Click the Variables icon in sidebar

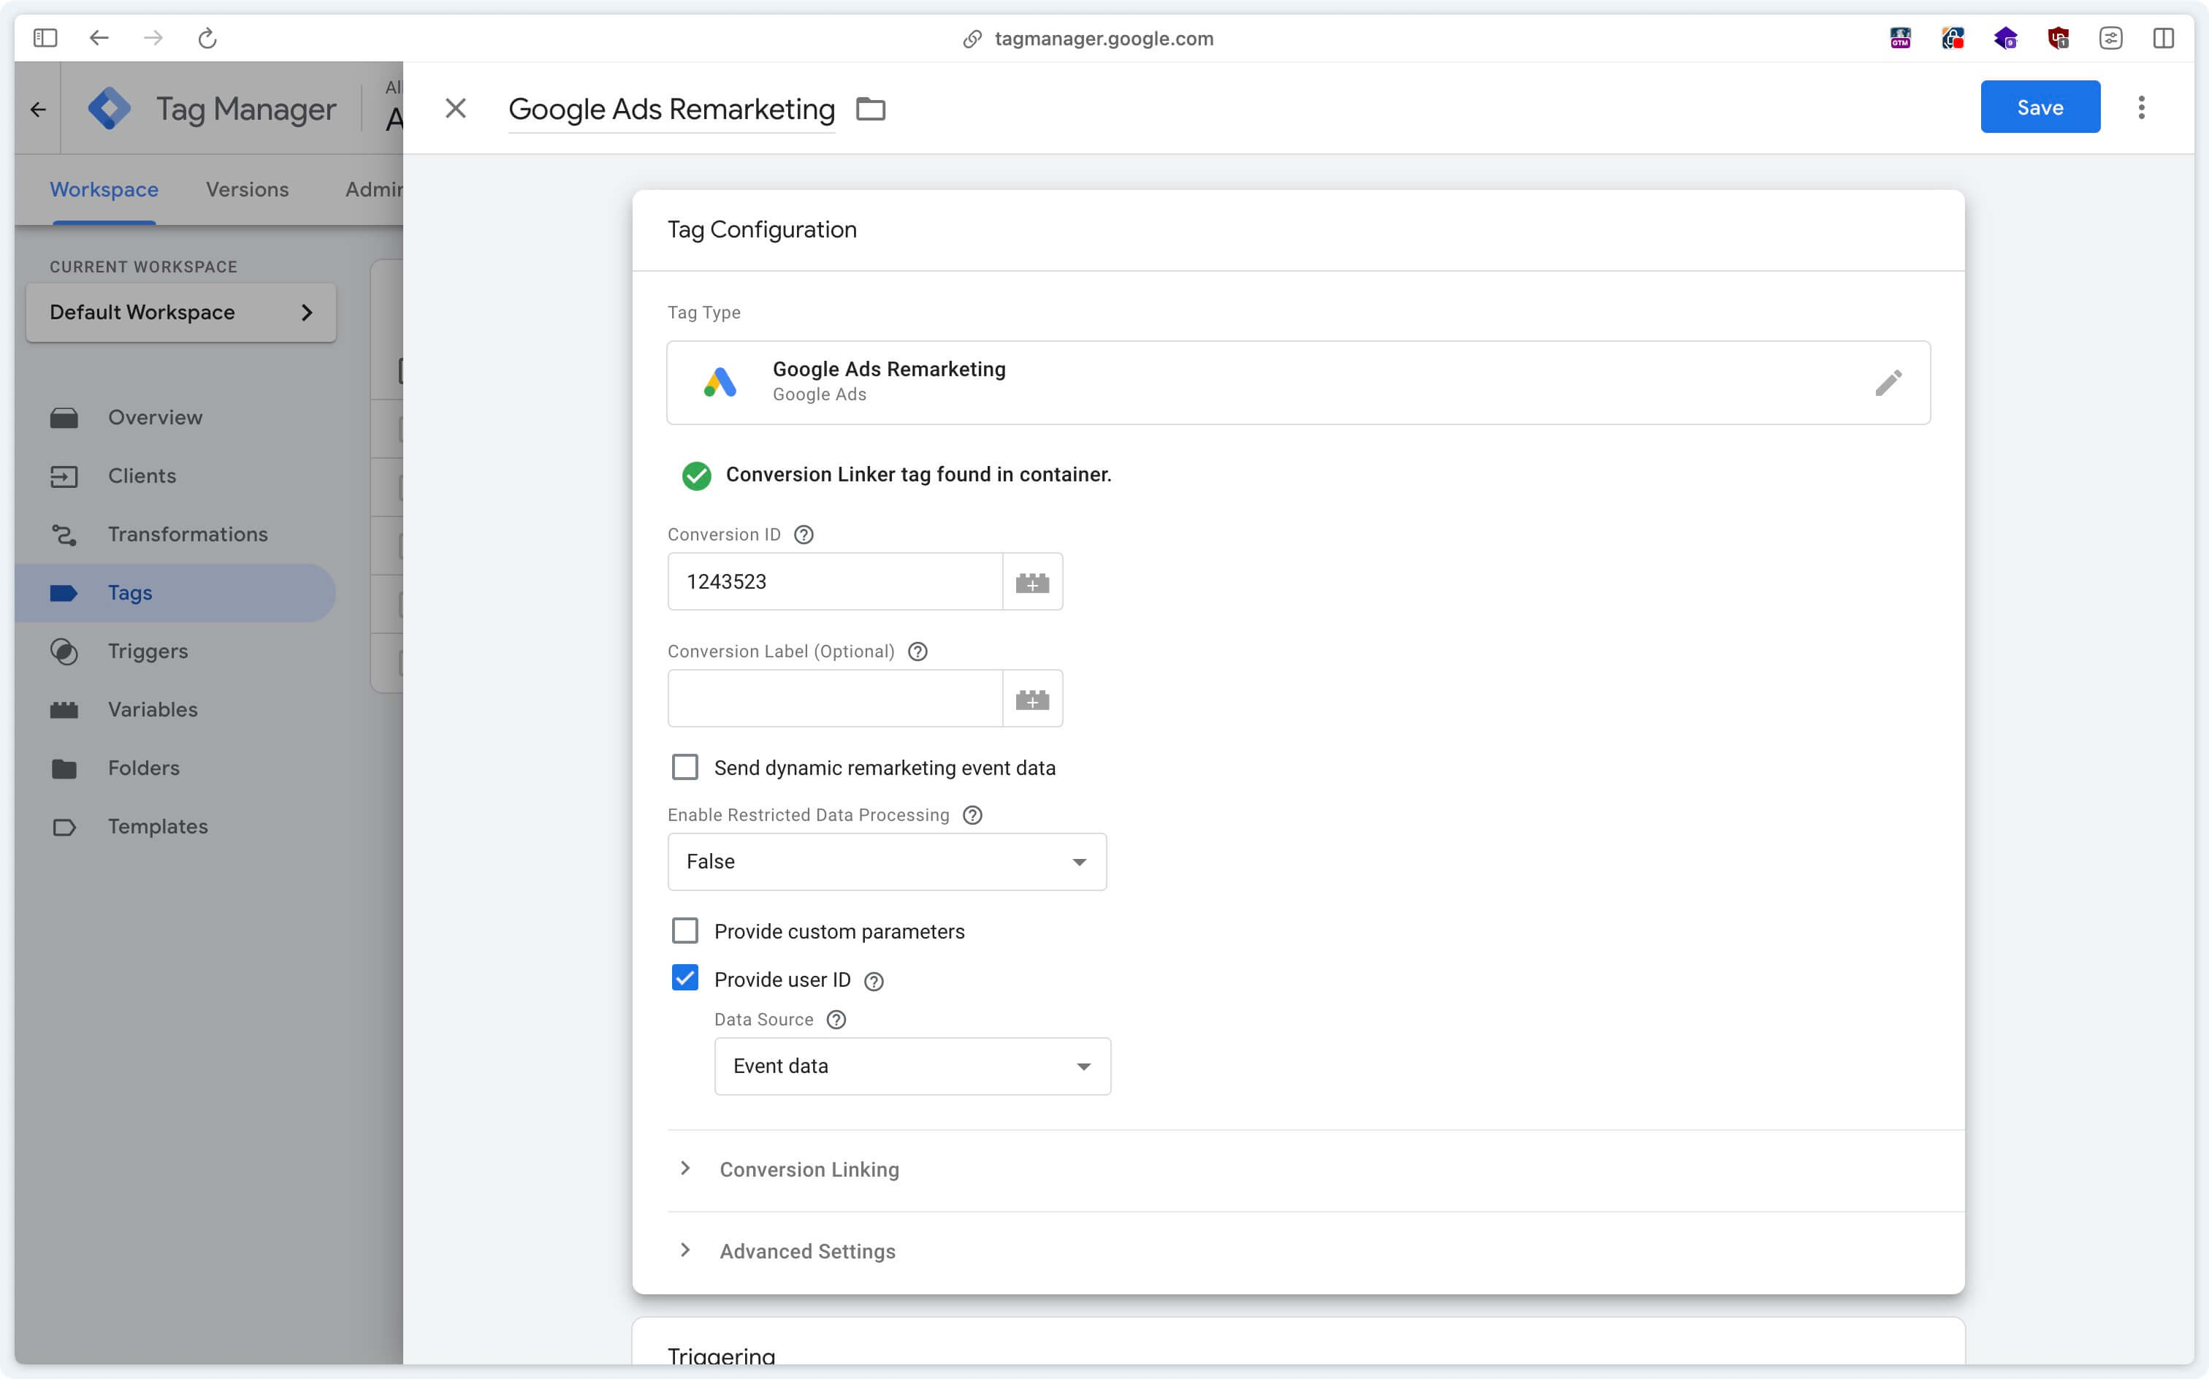[64, 707]
